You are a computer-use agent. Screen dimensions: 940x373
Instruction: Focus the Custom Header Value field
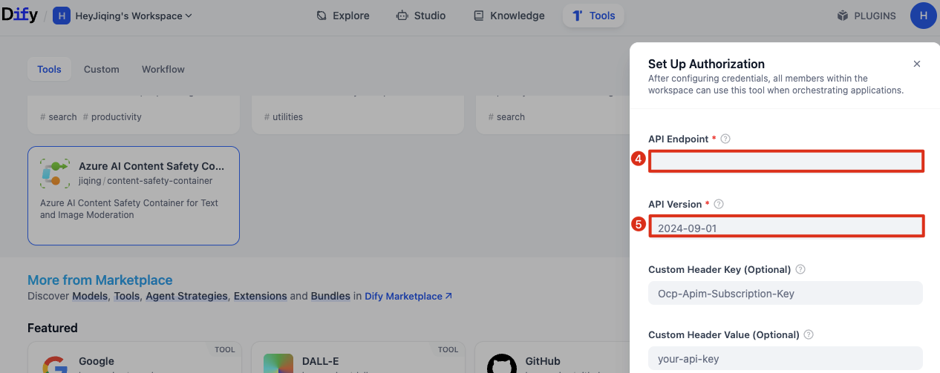point(785,358)
